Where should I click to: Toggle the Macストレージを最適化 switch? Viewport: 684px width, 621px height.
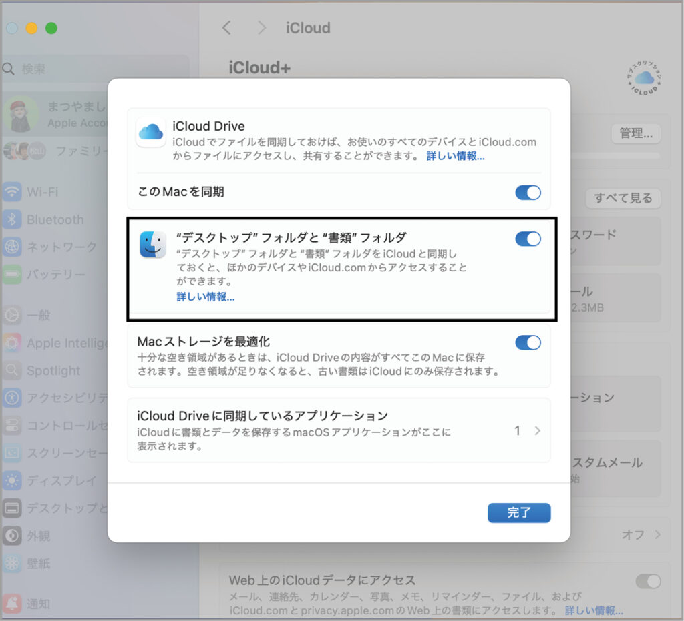coord(528,342)
